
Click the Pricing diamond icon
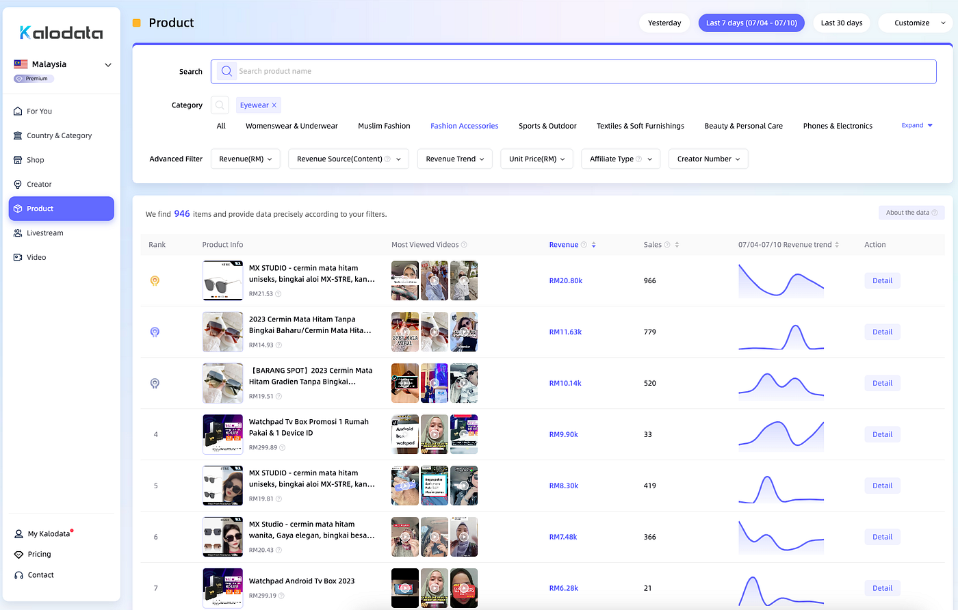(18, 555)
